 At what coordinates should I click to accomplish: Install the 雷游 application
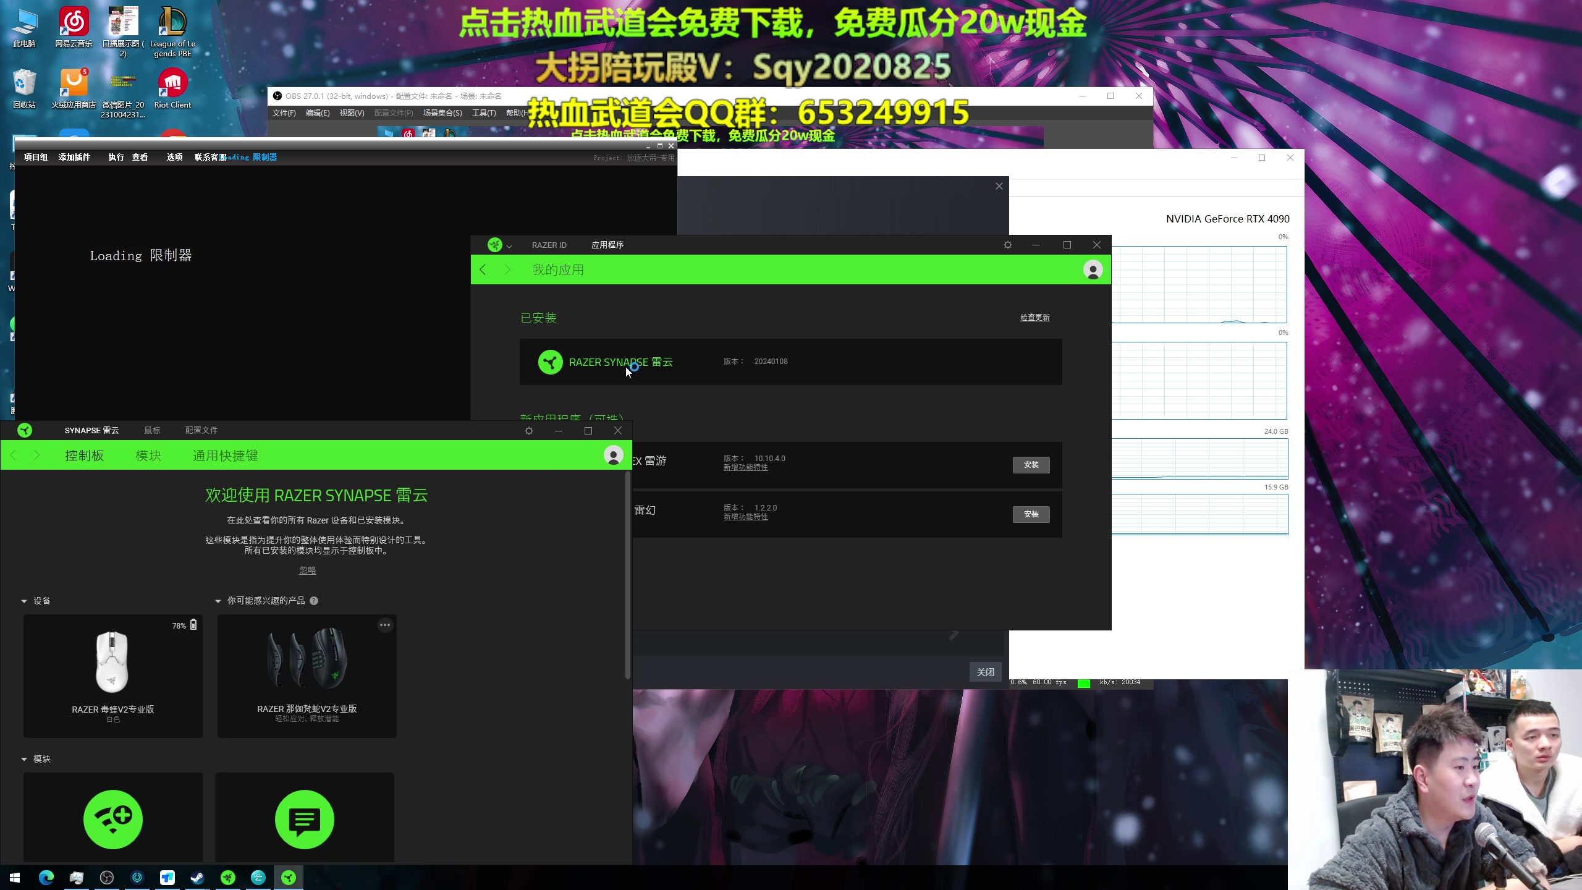tap(1031, 465)
